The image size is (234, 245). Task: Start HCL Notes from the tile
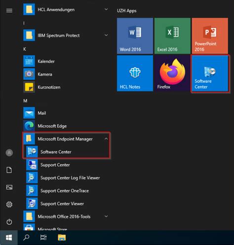click(x=135, y=73)
